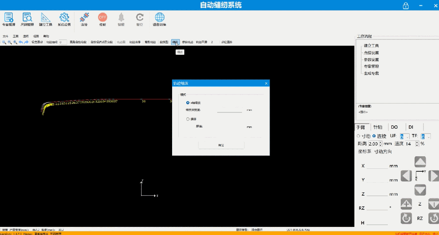Open 尺码管理 size management icon
The image size is (439, 235).
click(27, 17)
